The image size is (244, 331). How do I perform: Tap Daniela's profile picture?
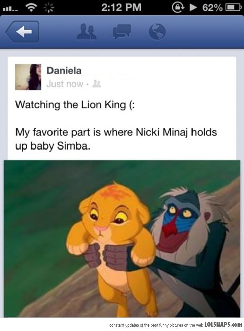click(28, 77)
